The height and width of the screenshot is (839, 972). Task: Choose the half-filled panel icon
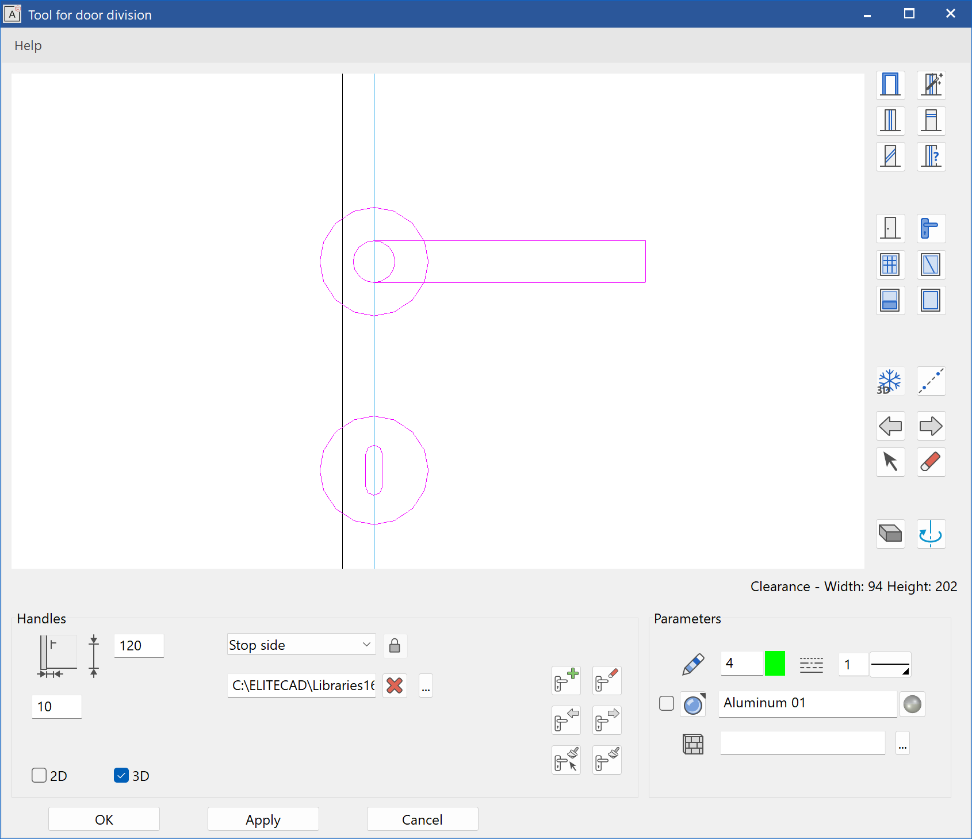(890, 300)
